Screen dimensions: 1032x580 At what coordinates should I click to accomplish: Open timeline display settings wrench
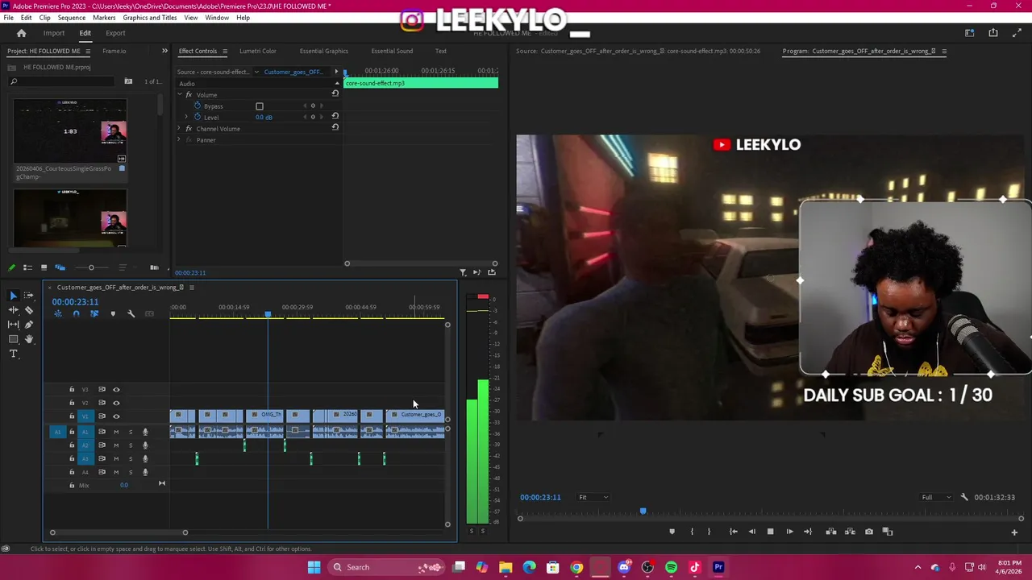(x=131, y=313)
